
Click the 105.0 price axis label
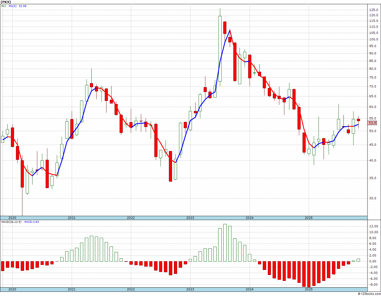click(x=373, y=33)
